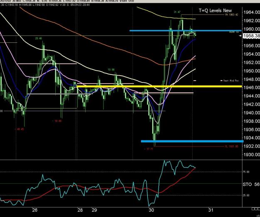Select the 1954.00 price axis label
The image size is (260, 217).
click(251, 54)
